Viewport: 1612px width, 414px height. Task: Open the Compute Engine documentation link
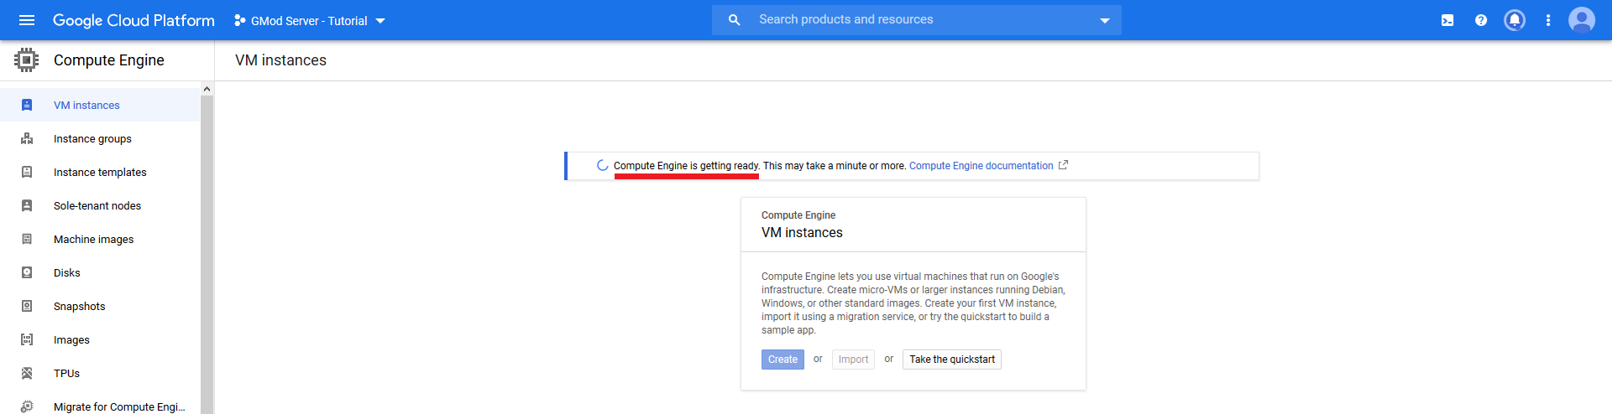point(981,166)
